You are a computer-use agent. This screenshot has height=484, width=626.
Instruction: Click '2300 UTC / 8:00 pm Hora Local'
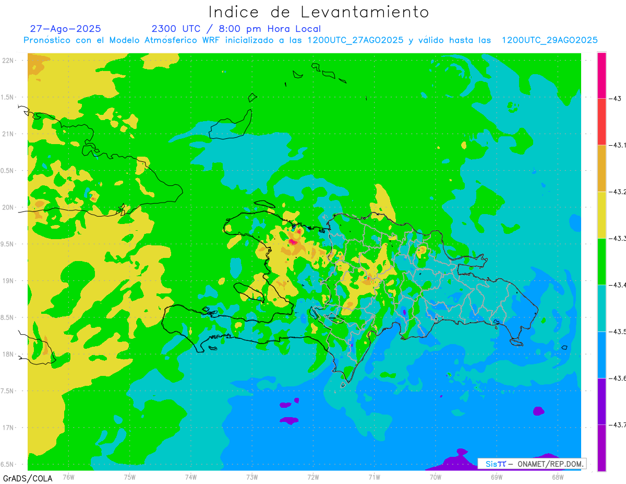236,29
